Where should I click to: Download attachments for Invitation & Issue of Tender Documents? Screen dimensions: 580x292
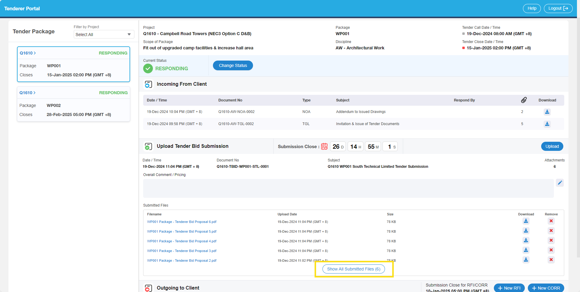[547, 124]
